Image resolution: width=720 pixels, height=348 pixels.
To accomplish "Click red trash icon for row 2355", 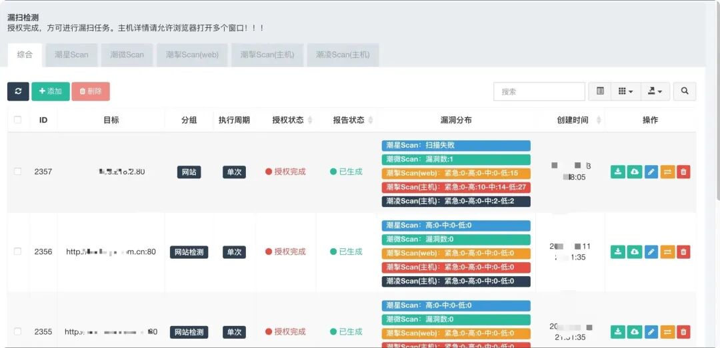I will [683, 332].
